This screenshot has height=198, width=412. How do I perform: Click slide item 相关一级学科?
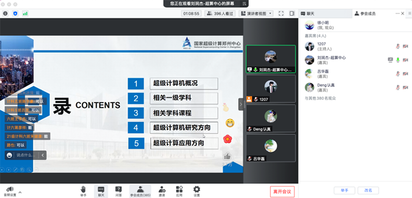pyautogui.click(x=184, y=98)
